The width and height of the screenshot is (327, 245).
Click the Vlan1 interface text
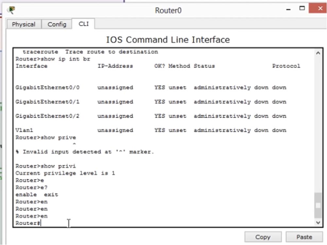(24, 130)
